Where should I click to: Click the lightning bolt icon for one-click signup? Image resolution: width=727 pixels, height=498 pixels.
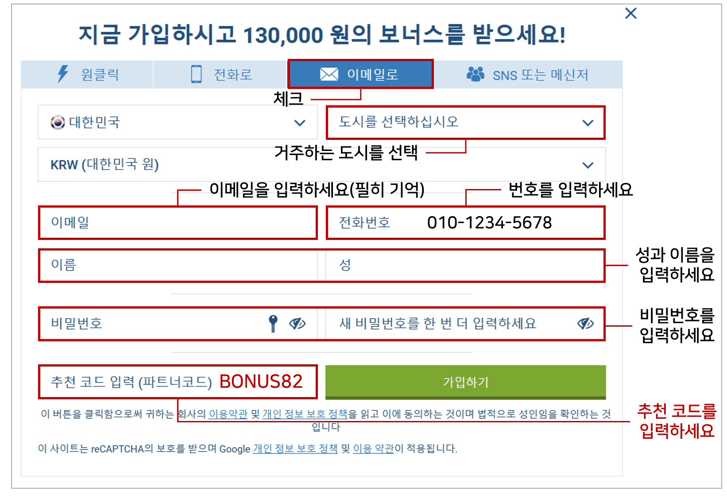coord(63,74)
